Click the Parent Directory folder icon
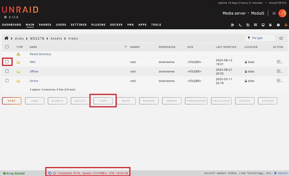The image size is (289, 176). 18,54
